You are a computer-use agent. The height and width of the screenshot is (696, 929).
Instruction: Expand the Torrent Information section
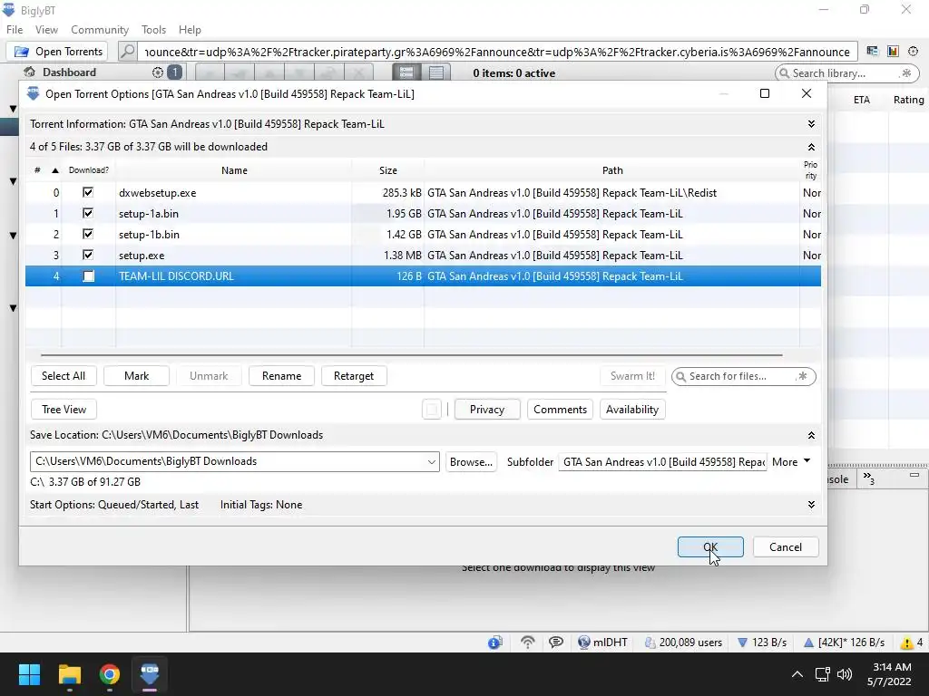pos(811,123)
